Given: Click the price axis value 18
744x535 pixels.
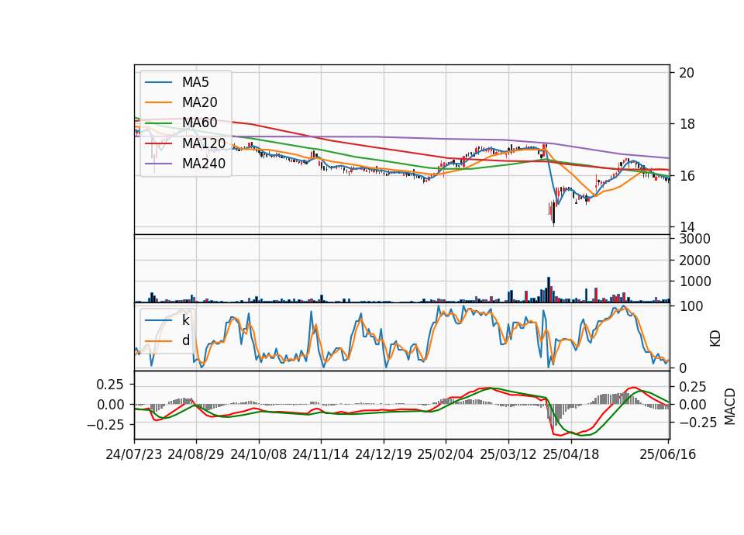Looking at the screenshot, I should [x=687, y=124].
